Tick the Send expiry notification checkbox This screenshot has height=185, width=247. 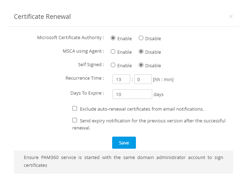coord(75,120)
